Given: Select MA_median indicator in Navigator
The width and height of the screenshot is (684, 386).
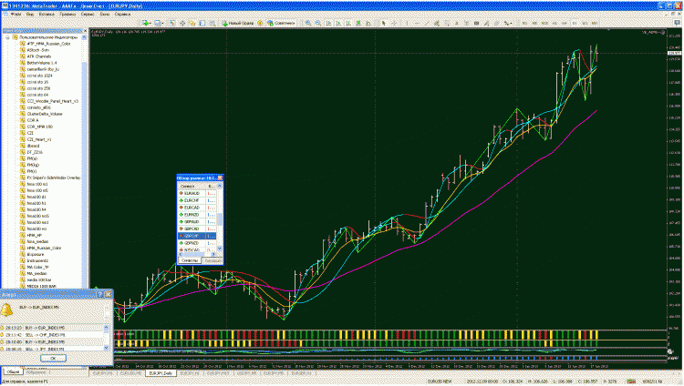Looking at the screenshot, I should (36, 274).
